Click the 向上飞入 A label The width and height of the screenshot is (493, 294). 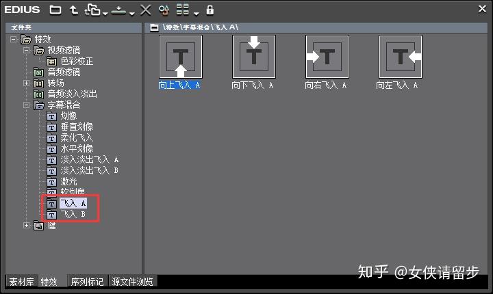click(x=179, y=85)
